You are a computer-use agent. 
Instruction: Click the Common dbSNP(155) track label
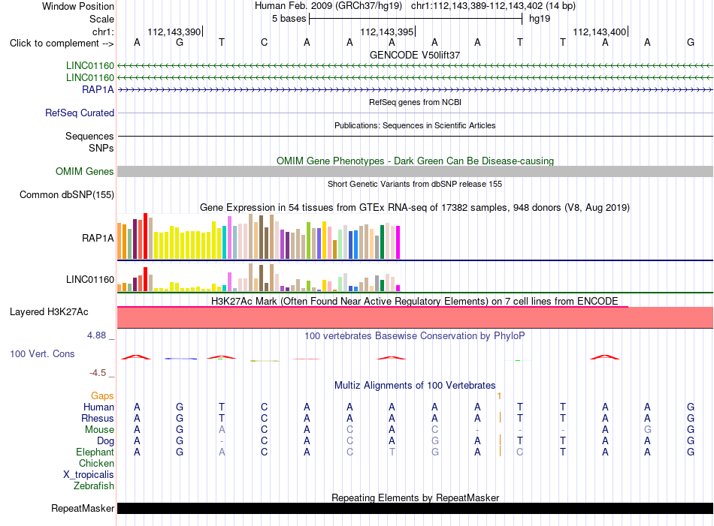point(66,194)
